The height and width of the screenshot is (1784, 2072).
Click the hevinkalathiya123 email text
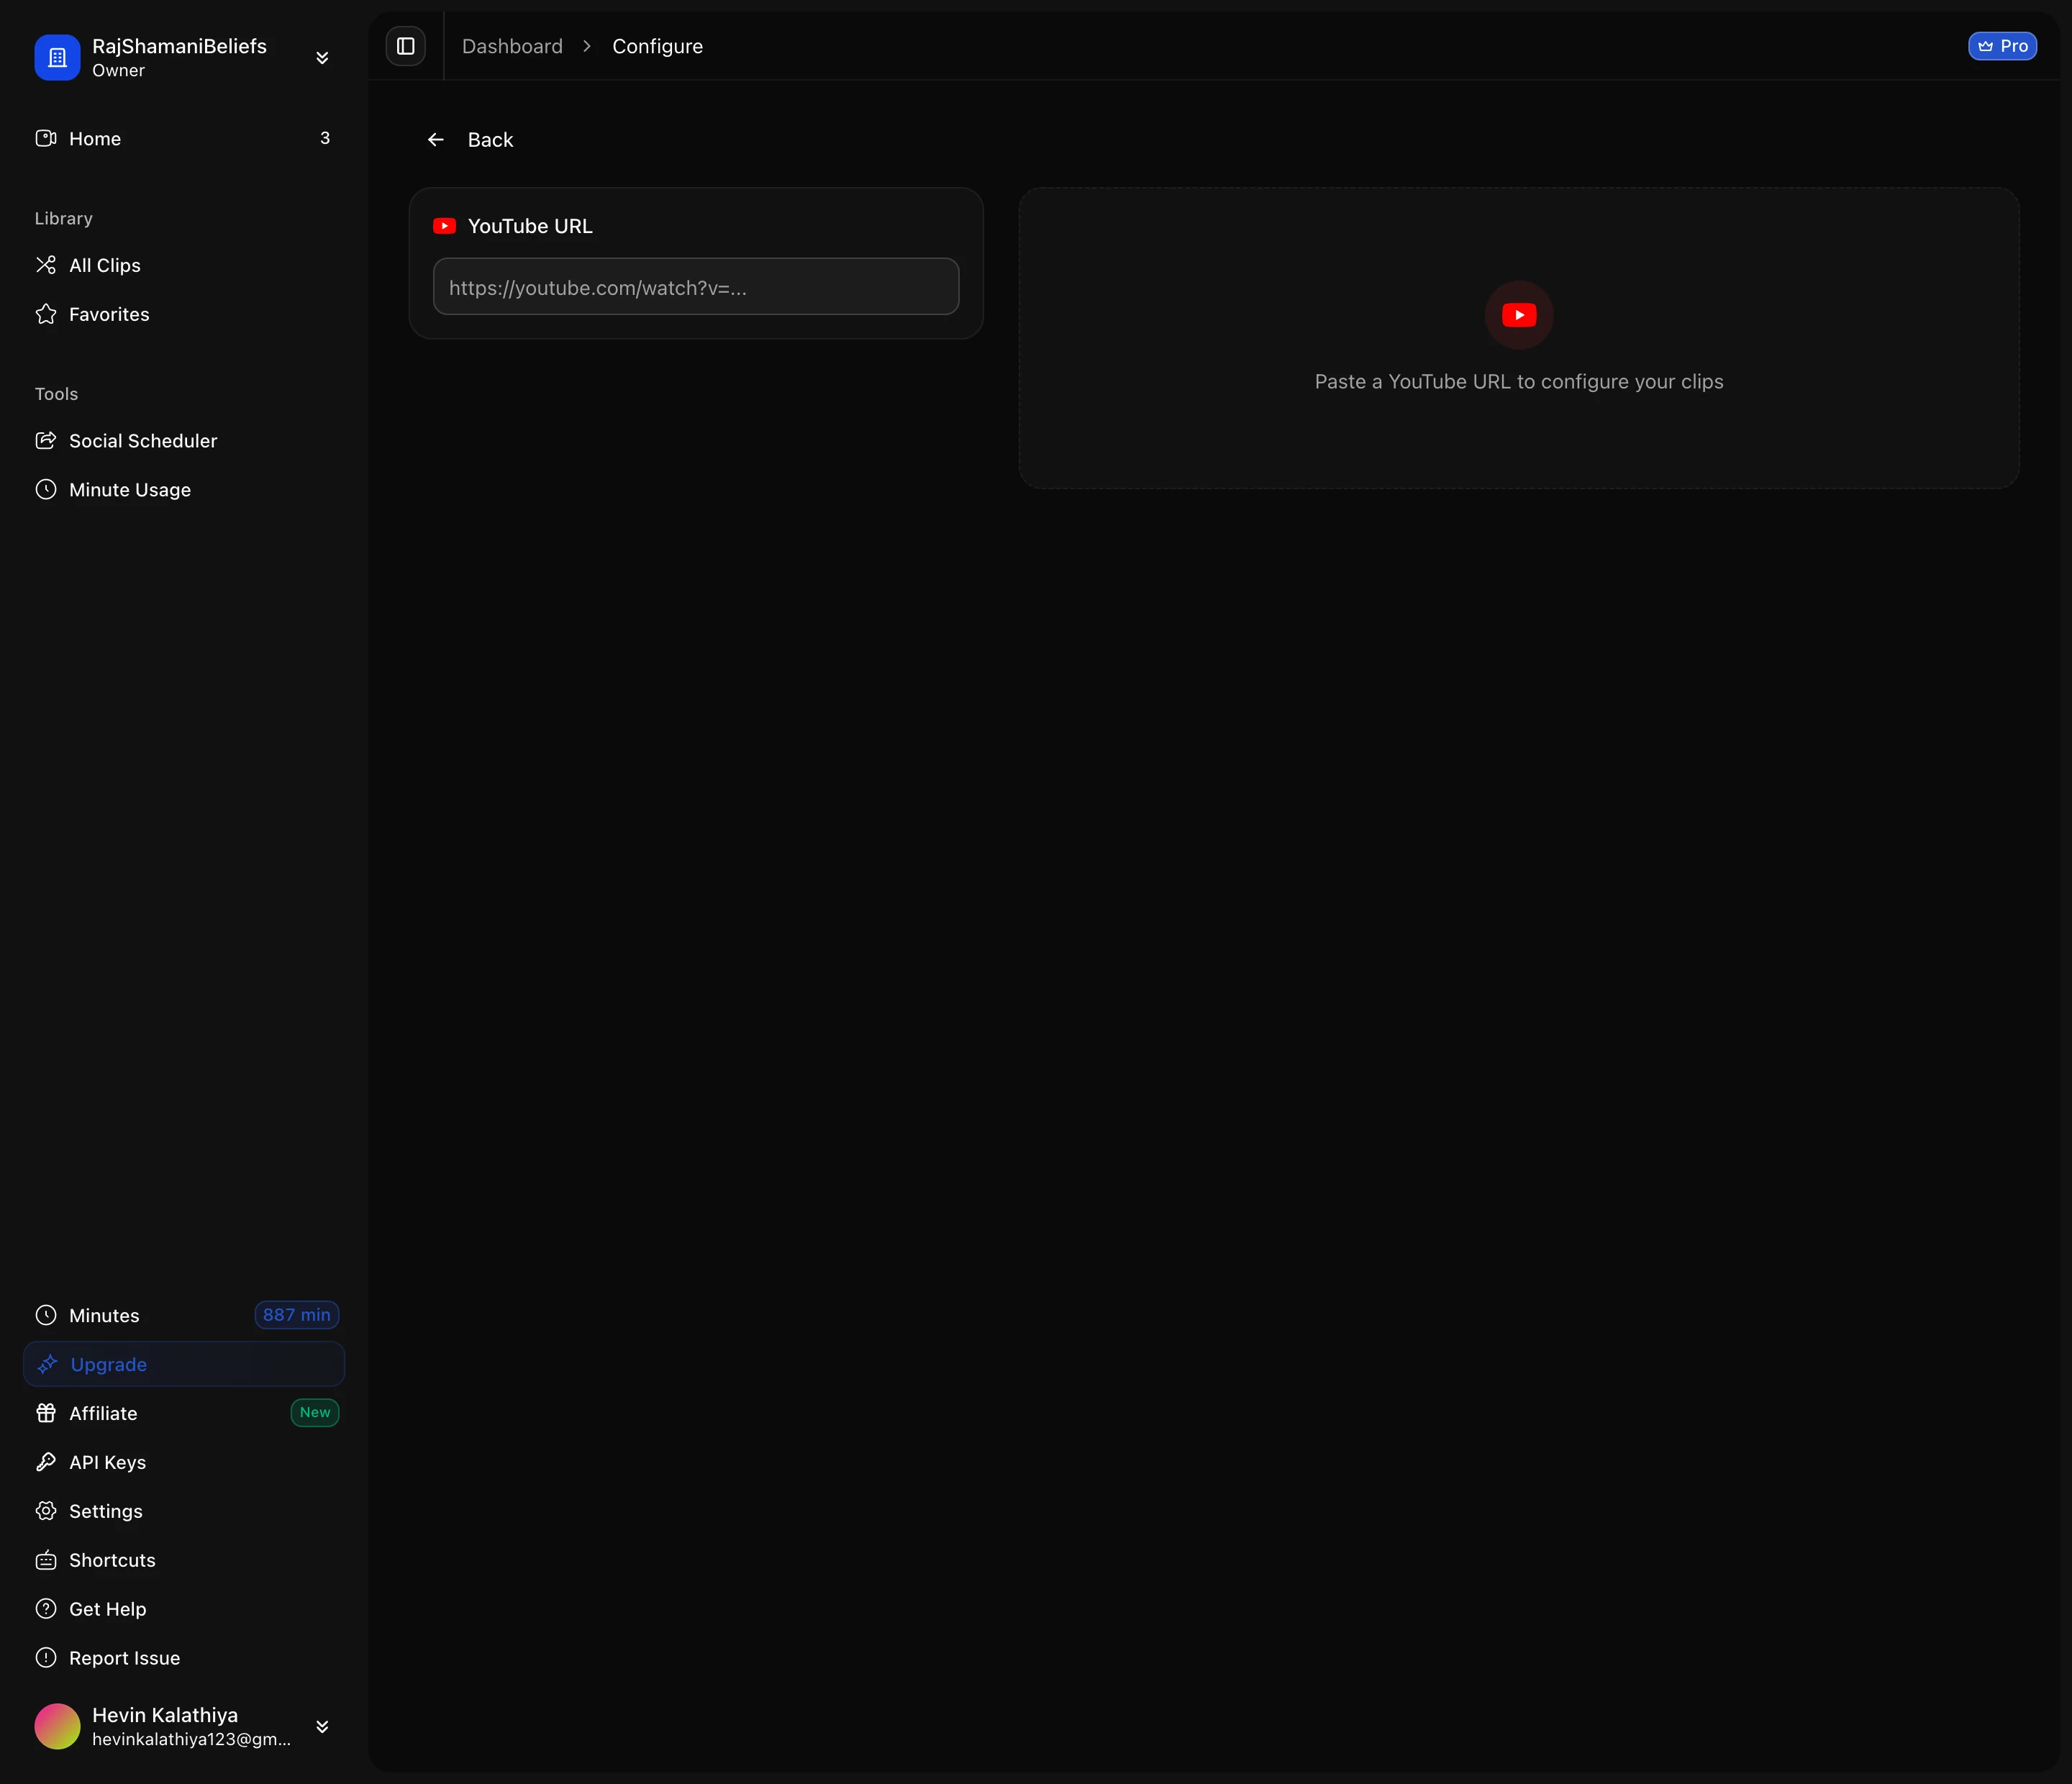[192, 1739]
